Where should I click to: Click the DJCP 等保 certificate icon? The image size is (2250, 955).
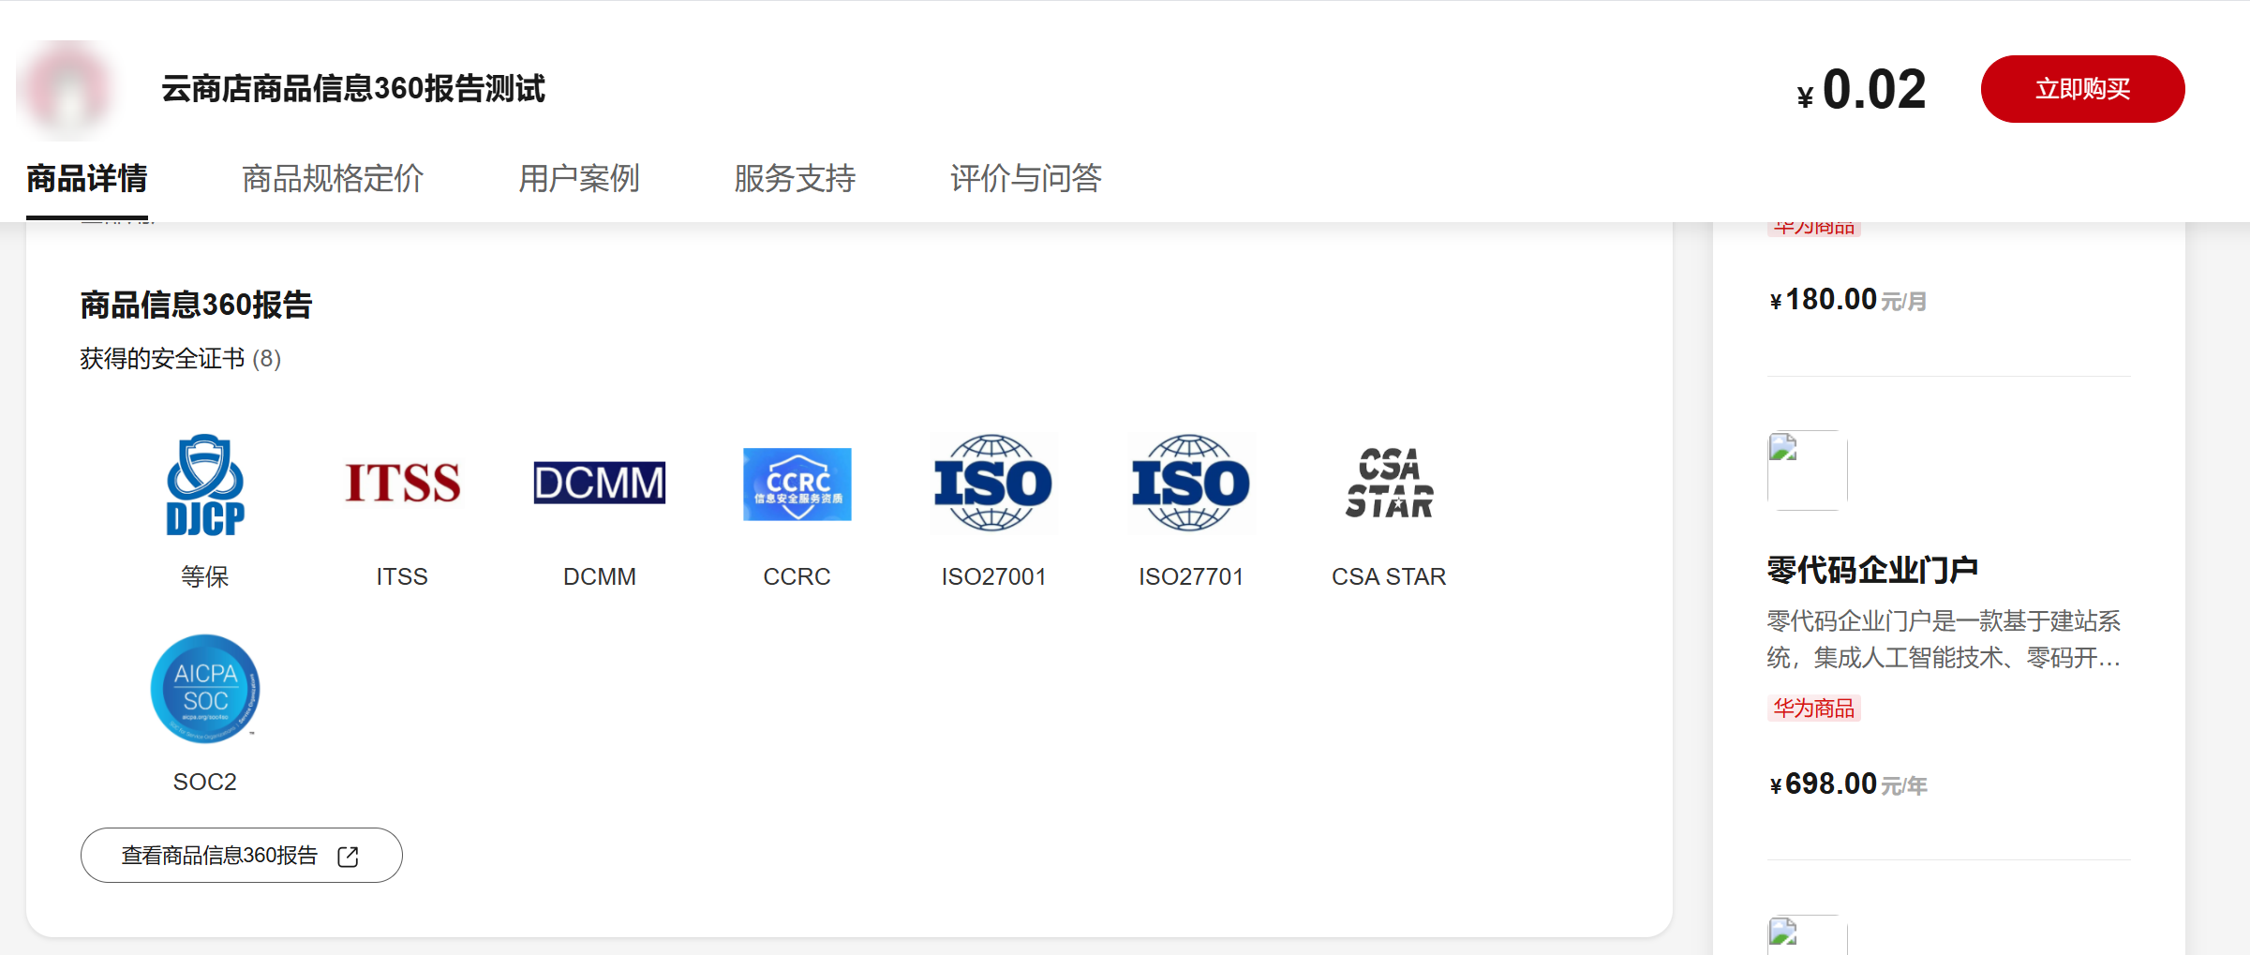tap(205, 485)
